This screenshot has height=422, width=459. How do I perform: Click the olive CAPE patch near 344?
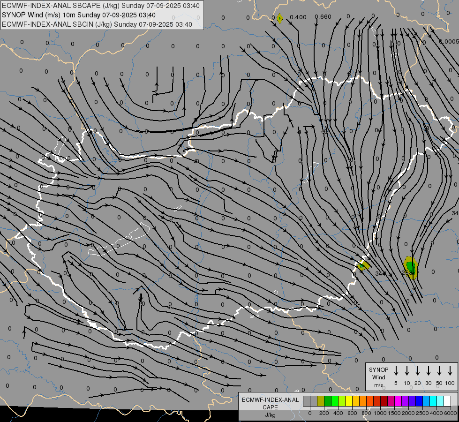(x=363, y=265)
